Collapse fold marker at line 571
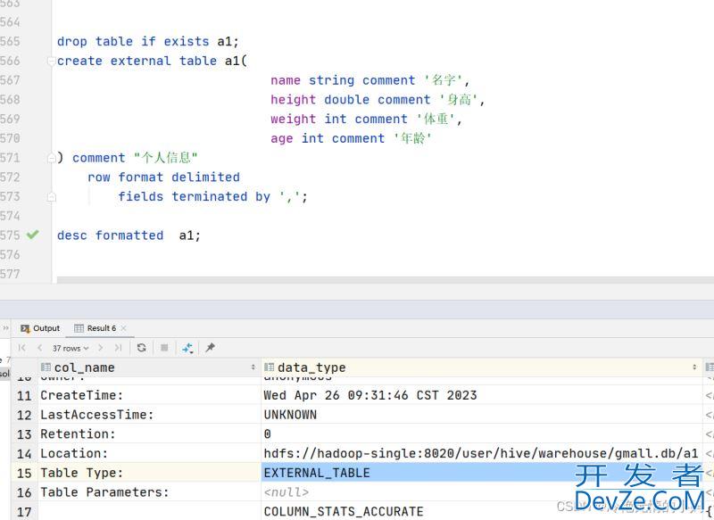 (x=52, y=158)
